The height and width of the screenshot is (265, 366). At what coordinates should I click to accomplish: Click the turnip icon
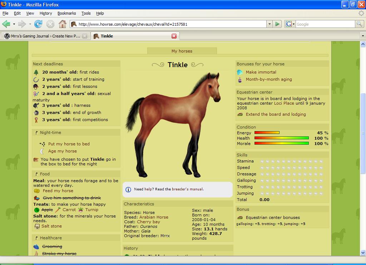(x=81, y=210)
